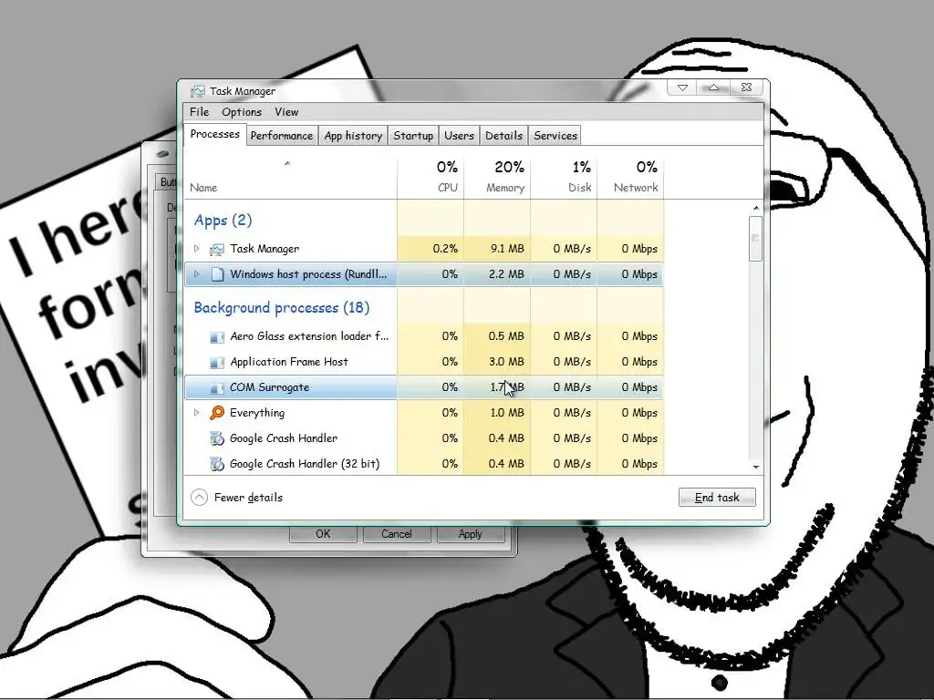The width and height of the screenshot is (934, 700).
Task: Click the 9.1 MB memory value
Action: (x=507, y=249)
